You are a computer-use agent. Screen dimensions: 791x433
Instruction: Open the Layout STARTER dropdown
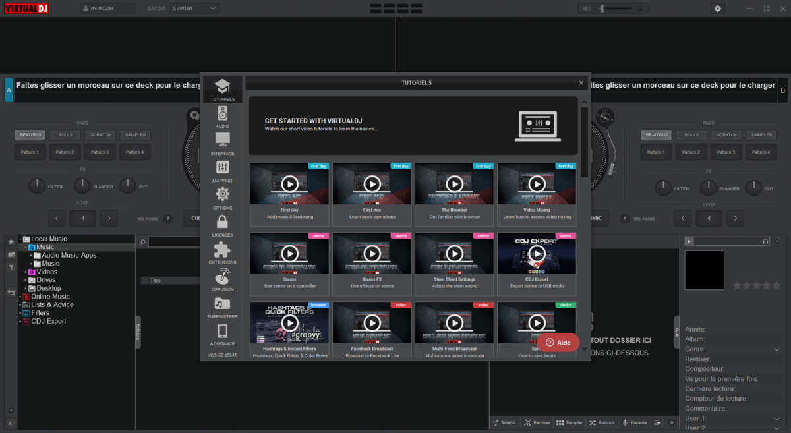coord(194,9)
